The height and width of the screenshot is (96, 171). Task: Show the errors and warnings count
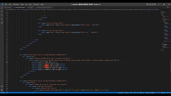3,93
